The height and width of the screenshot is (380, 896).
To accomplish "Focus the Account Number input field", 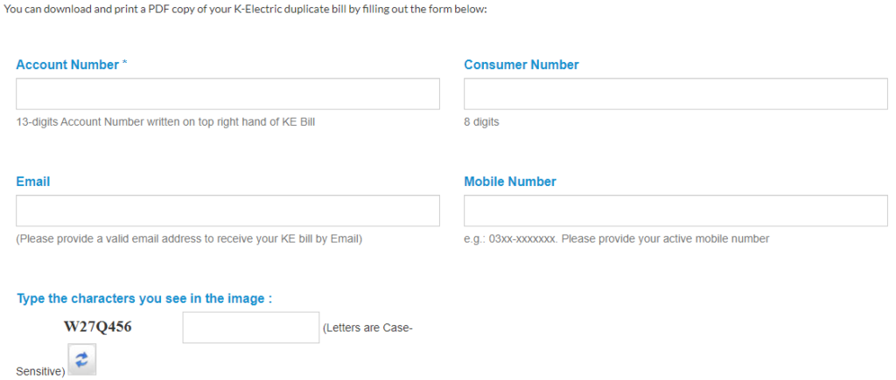I will (228, 94).
